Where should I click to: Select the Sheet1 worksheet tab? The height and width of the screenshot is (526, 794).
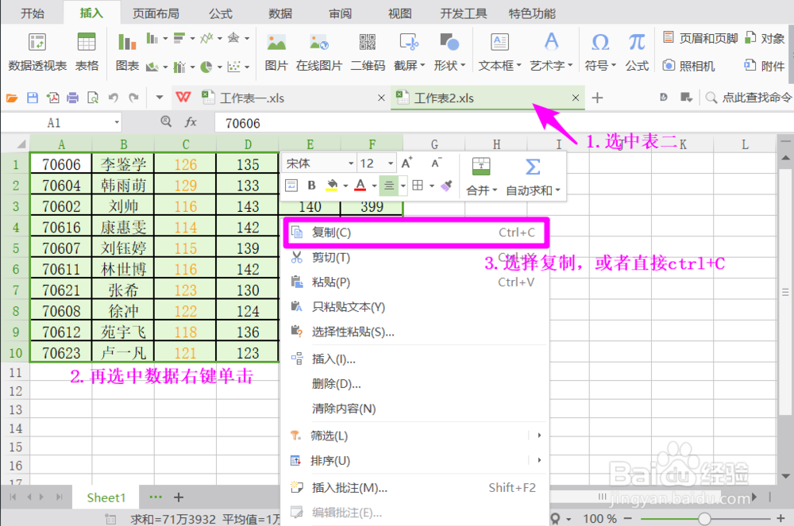pos(106,497)
